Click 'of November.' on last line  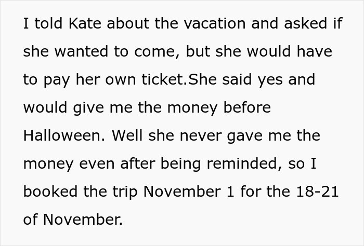(73, 220)
